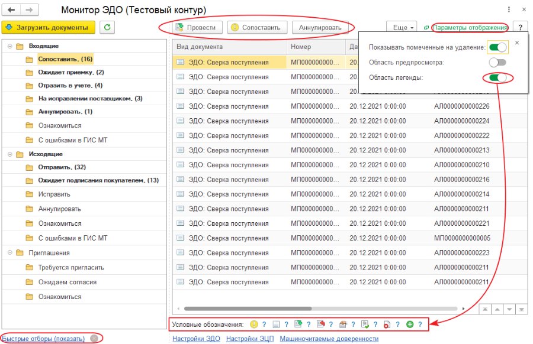Click the back arrow navigation button

pos(11,10)
